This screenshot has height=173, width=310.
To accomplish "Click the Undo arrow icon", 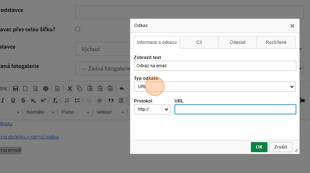I will [x=122, y=88].
